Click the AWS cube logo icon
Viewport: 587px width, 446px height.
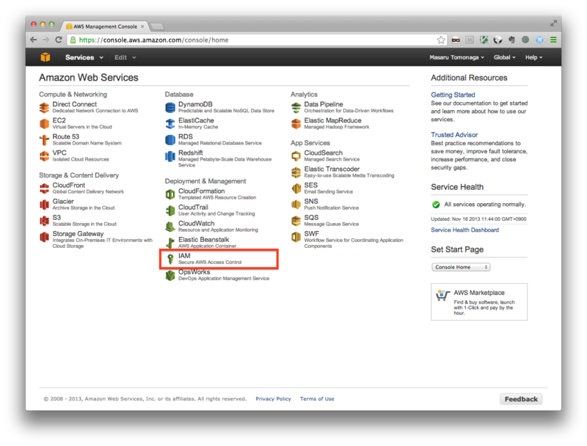coord(45,57)
